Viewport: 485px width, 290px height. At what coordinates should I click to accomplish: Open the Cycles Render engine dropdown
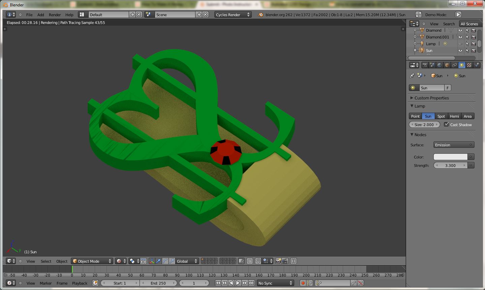pyautogui.click(x=233, y=14)
